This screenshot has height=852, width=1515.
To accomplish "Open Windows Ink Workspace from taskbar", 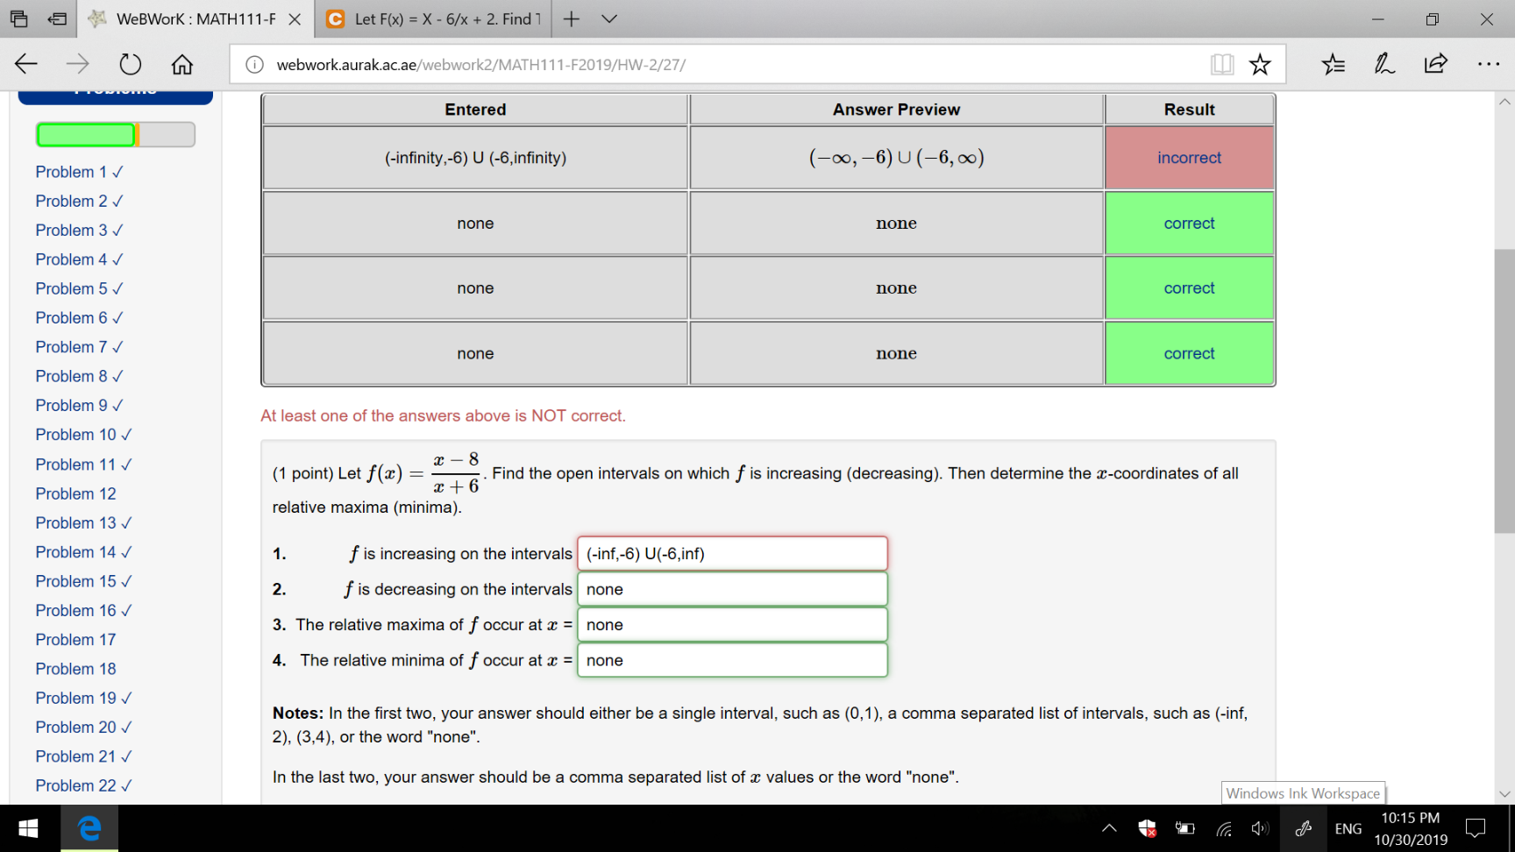I will click(1303, 827).
